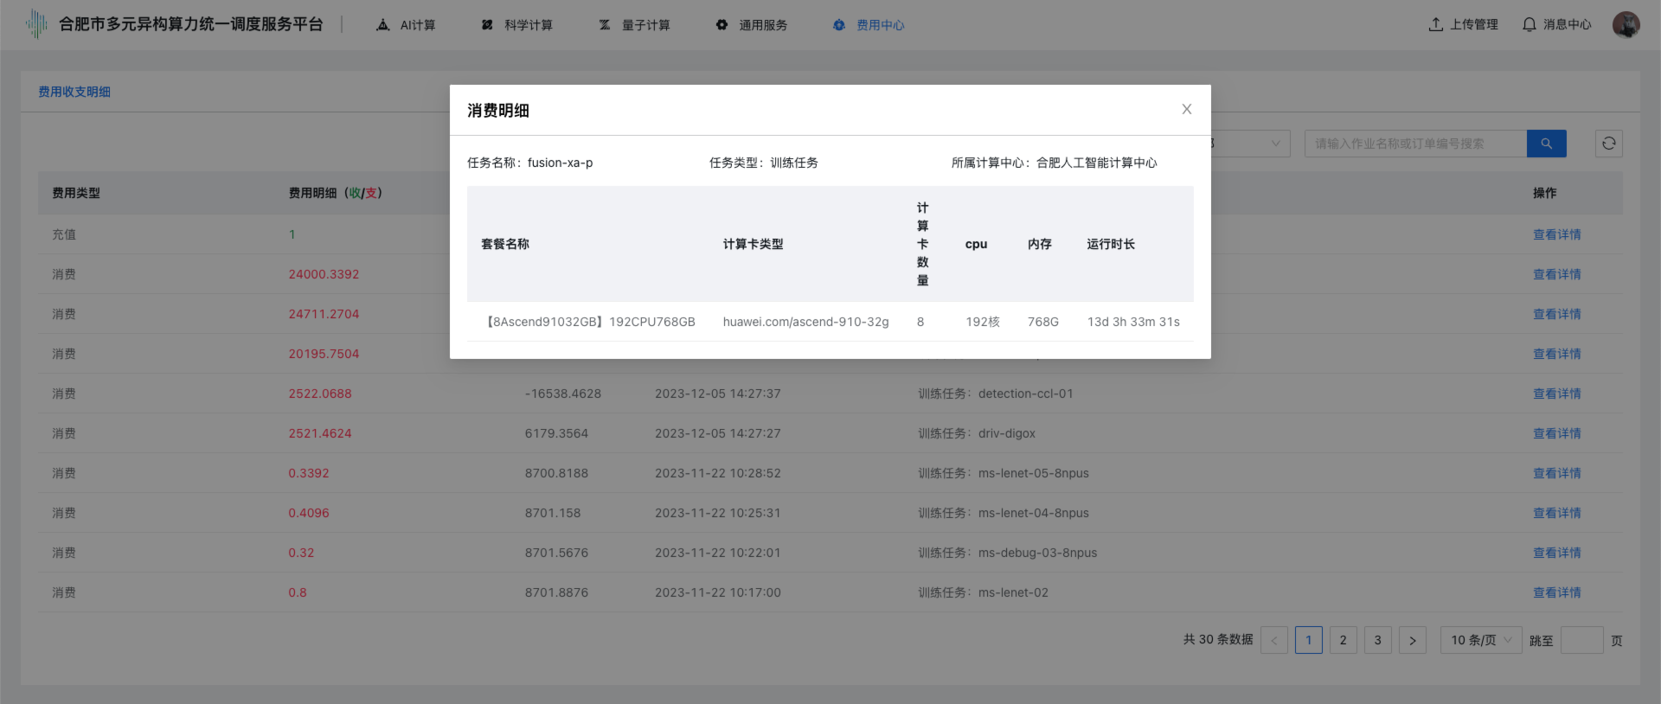Jump to page 3
The height and width of the screenshot is (704, 1661).
pos(1377,640)
